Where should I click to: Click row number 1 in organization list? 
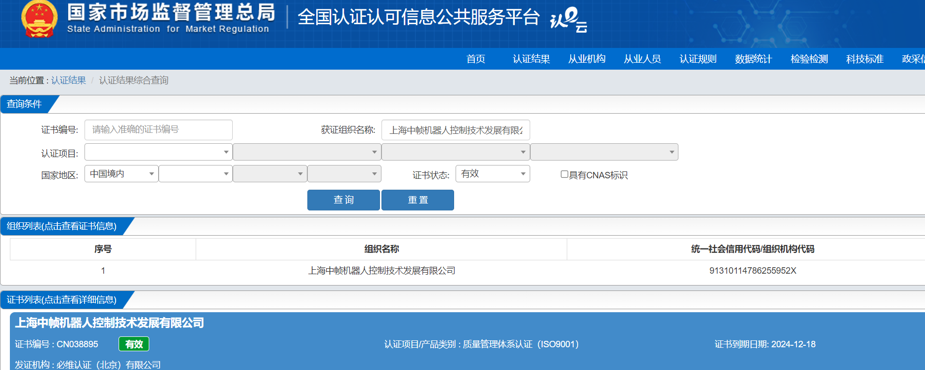pos(103,271)
